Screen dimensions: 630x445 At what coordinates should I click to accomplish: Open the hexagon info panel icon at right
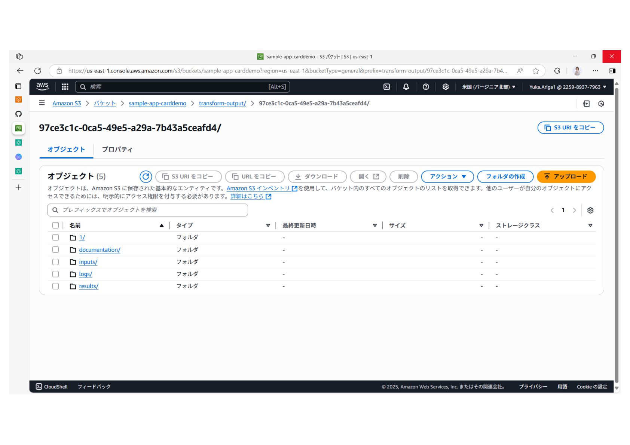coord(601,104)
